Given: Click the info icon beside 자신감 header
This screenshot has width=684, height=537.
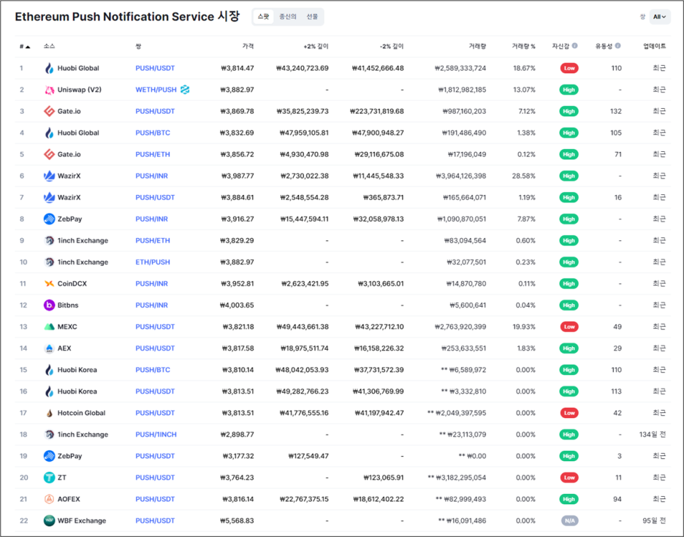Looking at the screenshot, I should point(574,46).
